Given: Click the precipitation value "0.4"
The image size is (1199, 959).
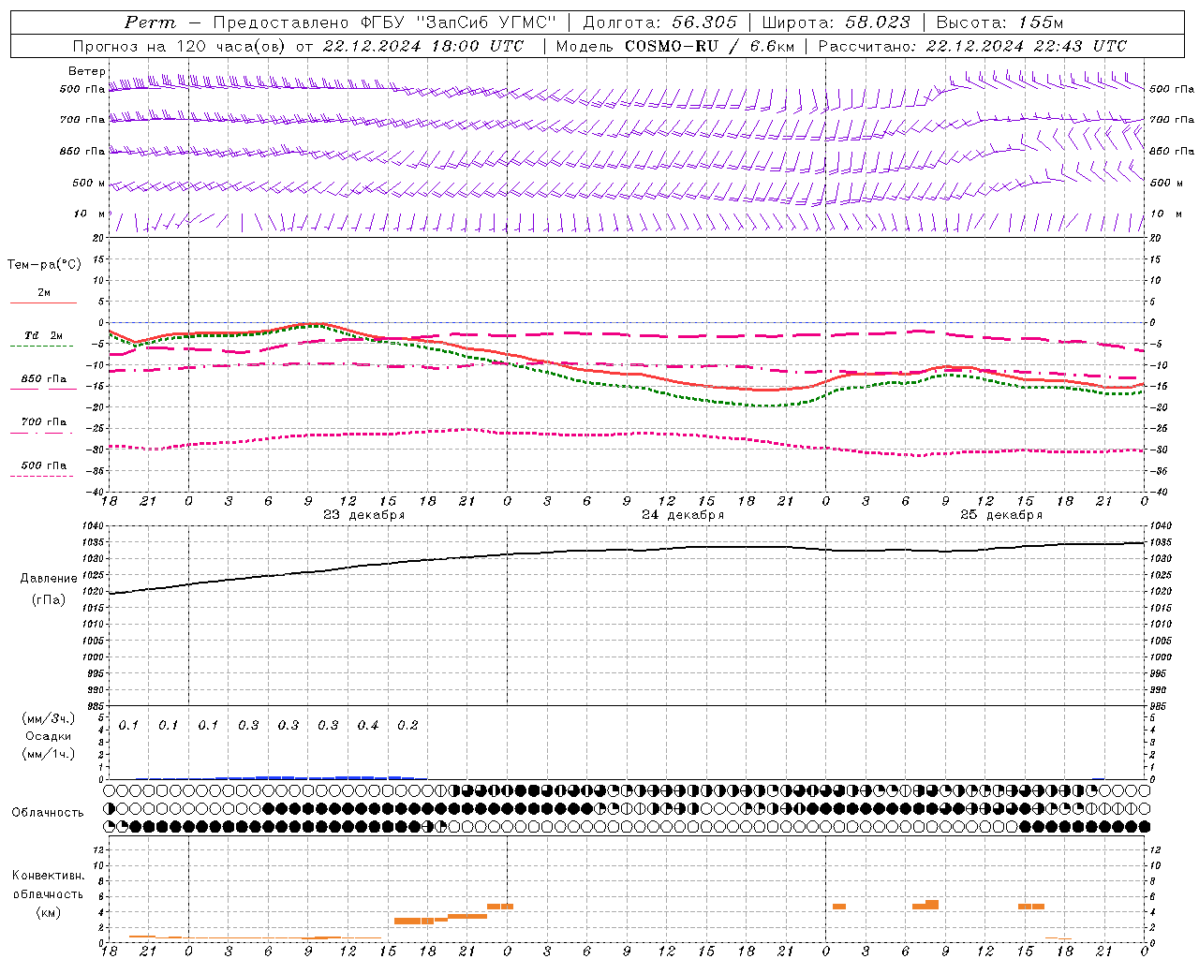Looking at the screenshot, I should click(368, 725).
